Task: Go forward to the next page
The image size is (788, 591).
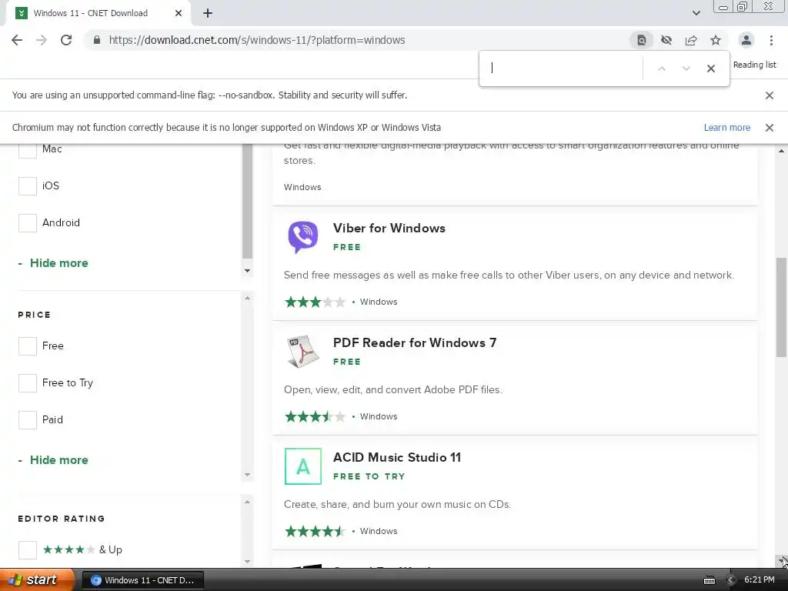Action: pyautogui.click(x=42, y=40)
